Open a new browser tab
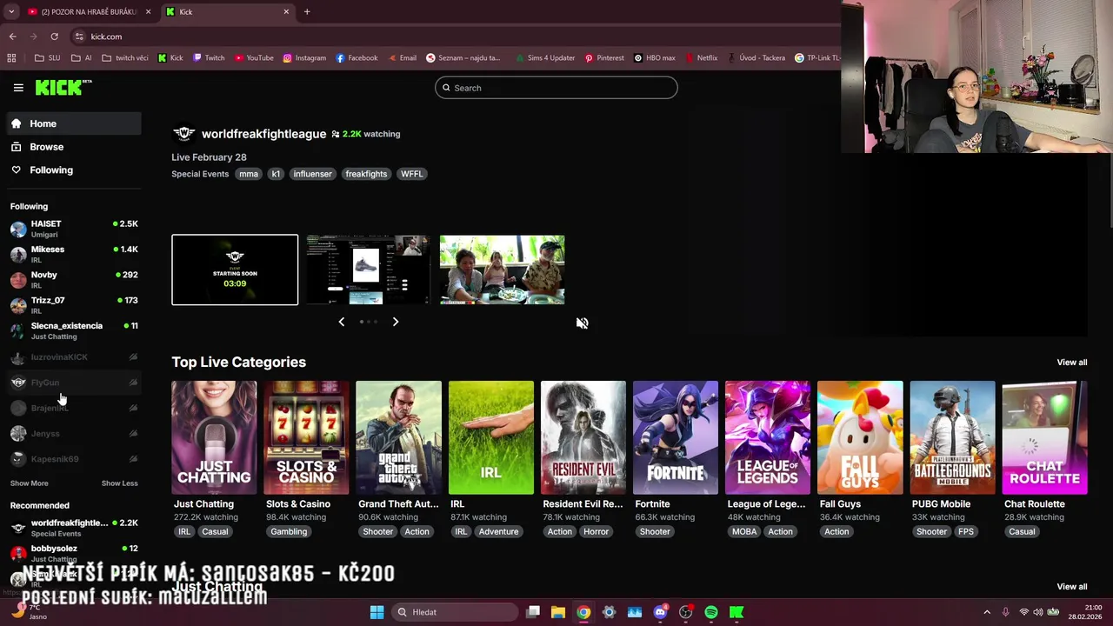This screenshot has width=1113, height=626. coord(307,12)
